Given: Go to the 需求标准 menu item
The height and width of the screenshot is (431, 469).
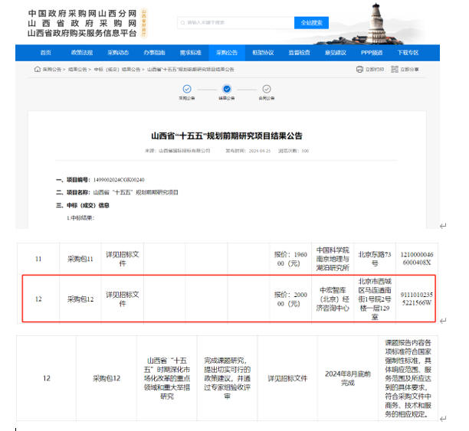Looking at the screenshot, I should click(191, 53).
